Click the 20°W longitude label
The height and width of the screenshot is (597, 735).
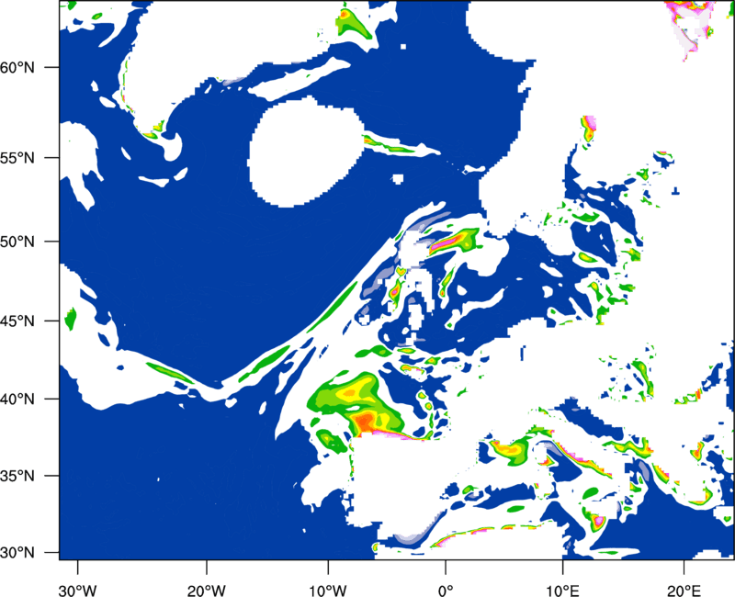point(206,591)
